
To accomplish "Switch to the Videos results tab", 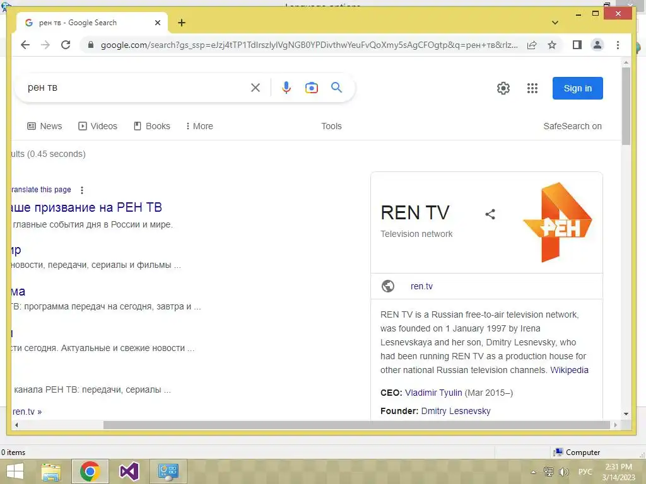I will tap(98, 126).
